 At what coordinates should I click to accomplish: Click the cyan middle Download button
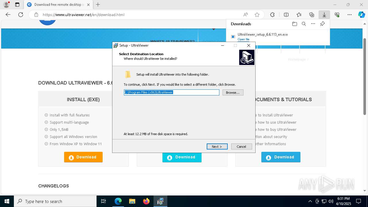[x=182, y=157]
